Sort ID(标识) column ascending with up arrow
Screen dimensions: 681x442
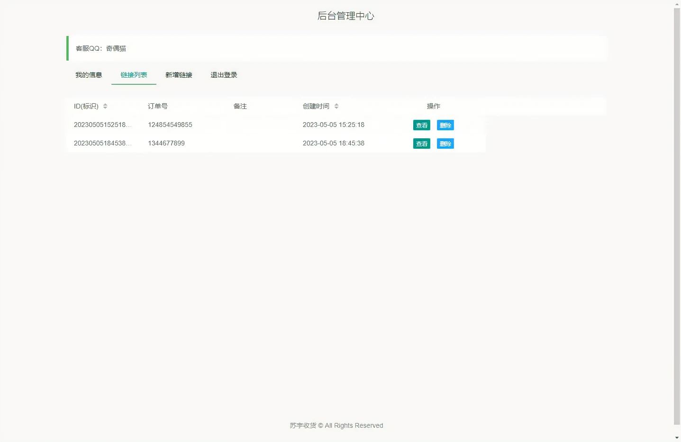105,104
